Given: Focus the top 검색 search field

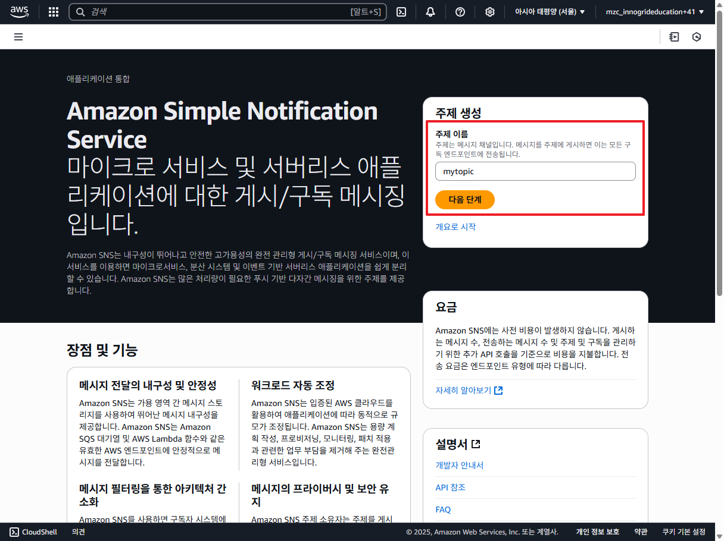Looking at the screenshot, I should pos(228,12).
